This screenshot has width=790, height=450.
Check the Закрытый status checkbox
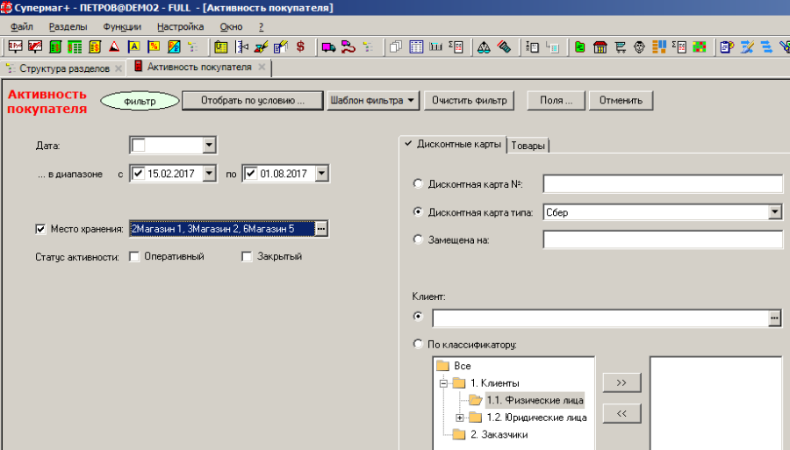pyautogui.click(x=247, y=257)
